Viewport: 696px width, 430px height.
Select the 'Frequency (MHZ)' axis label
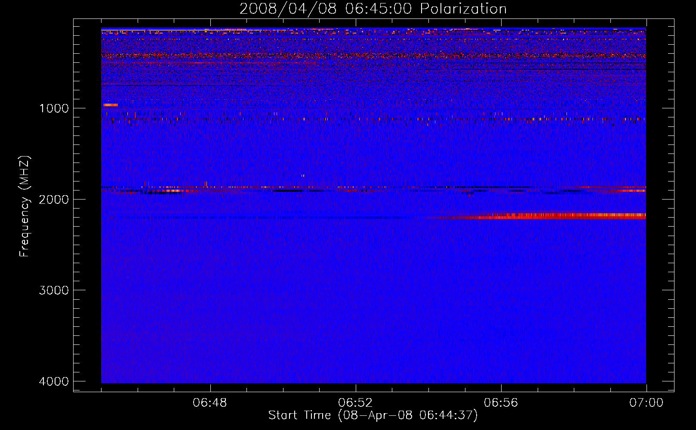(x=25, y=206)
